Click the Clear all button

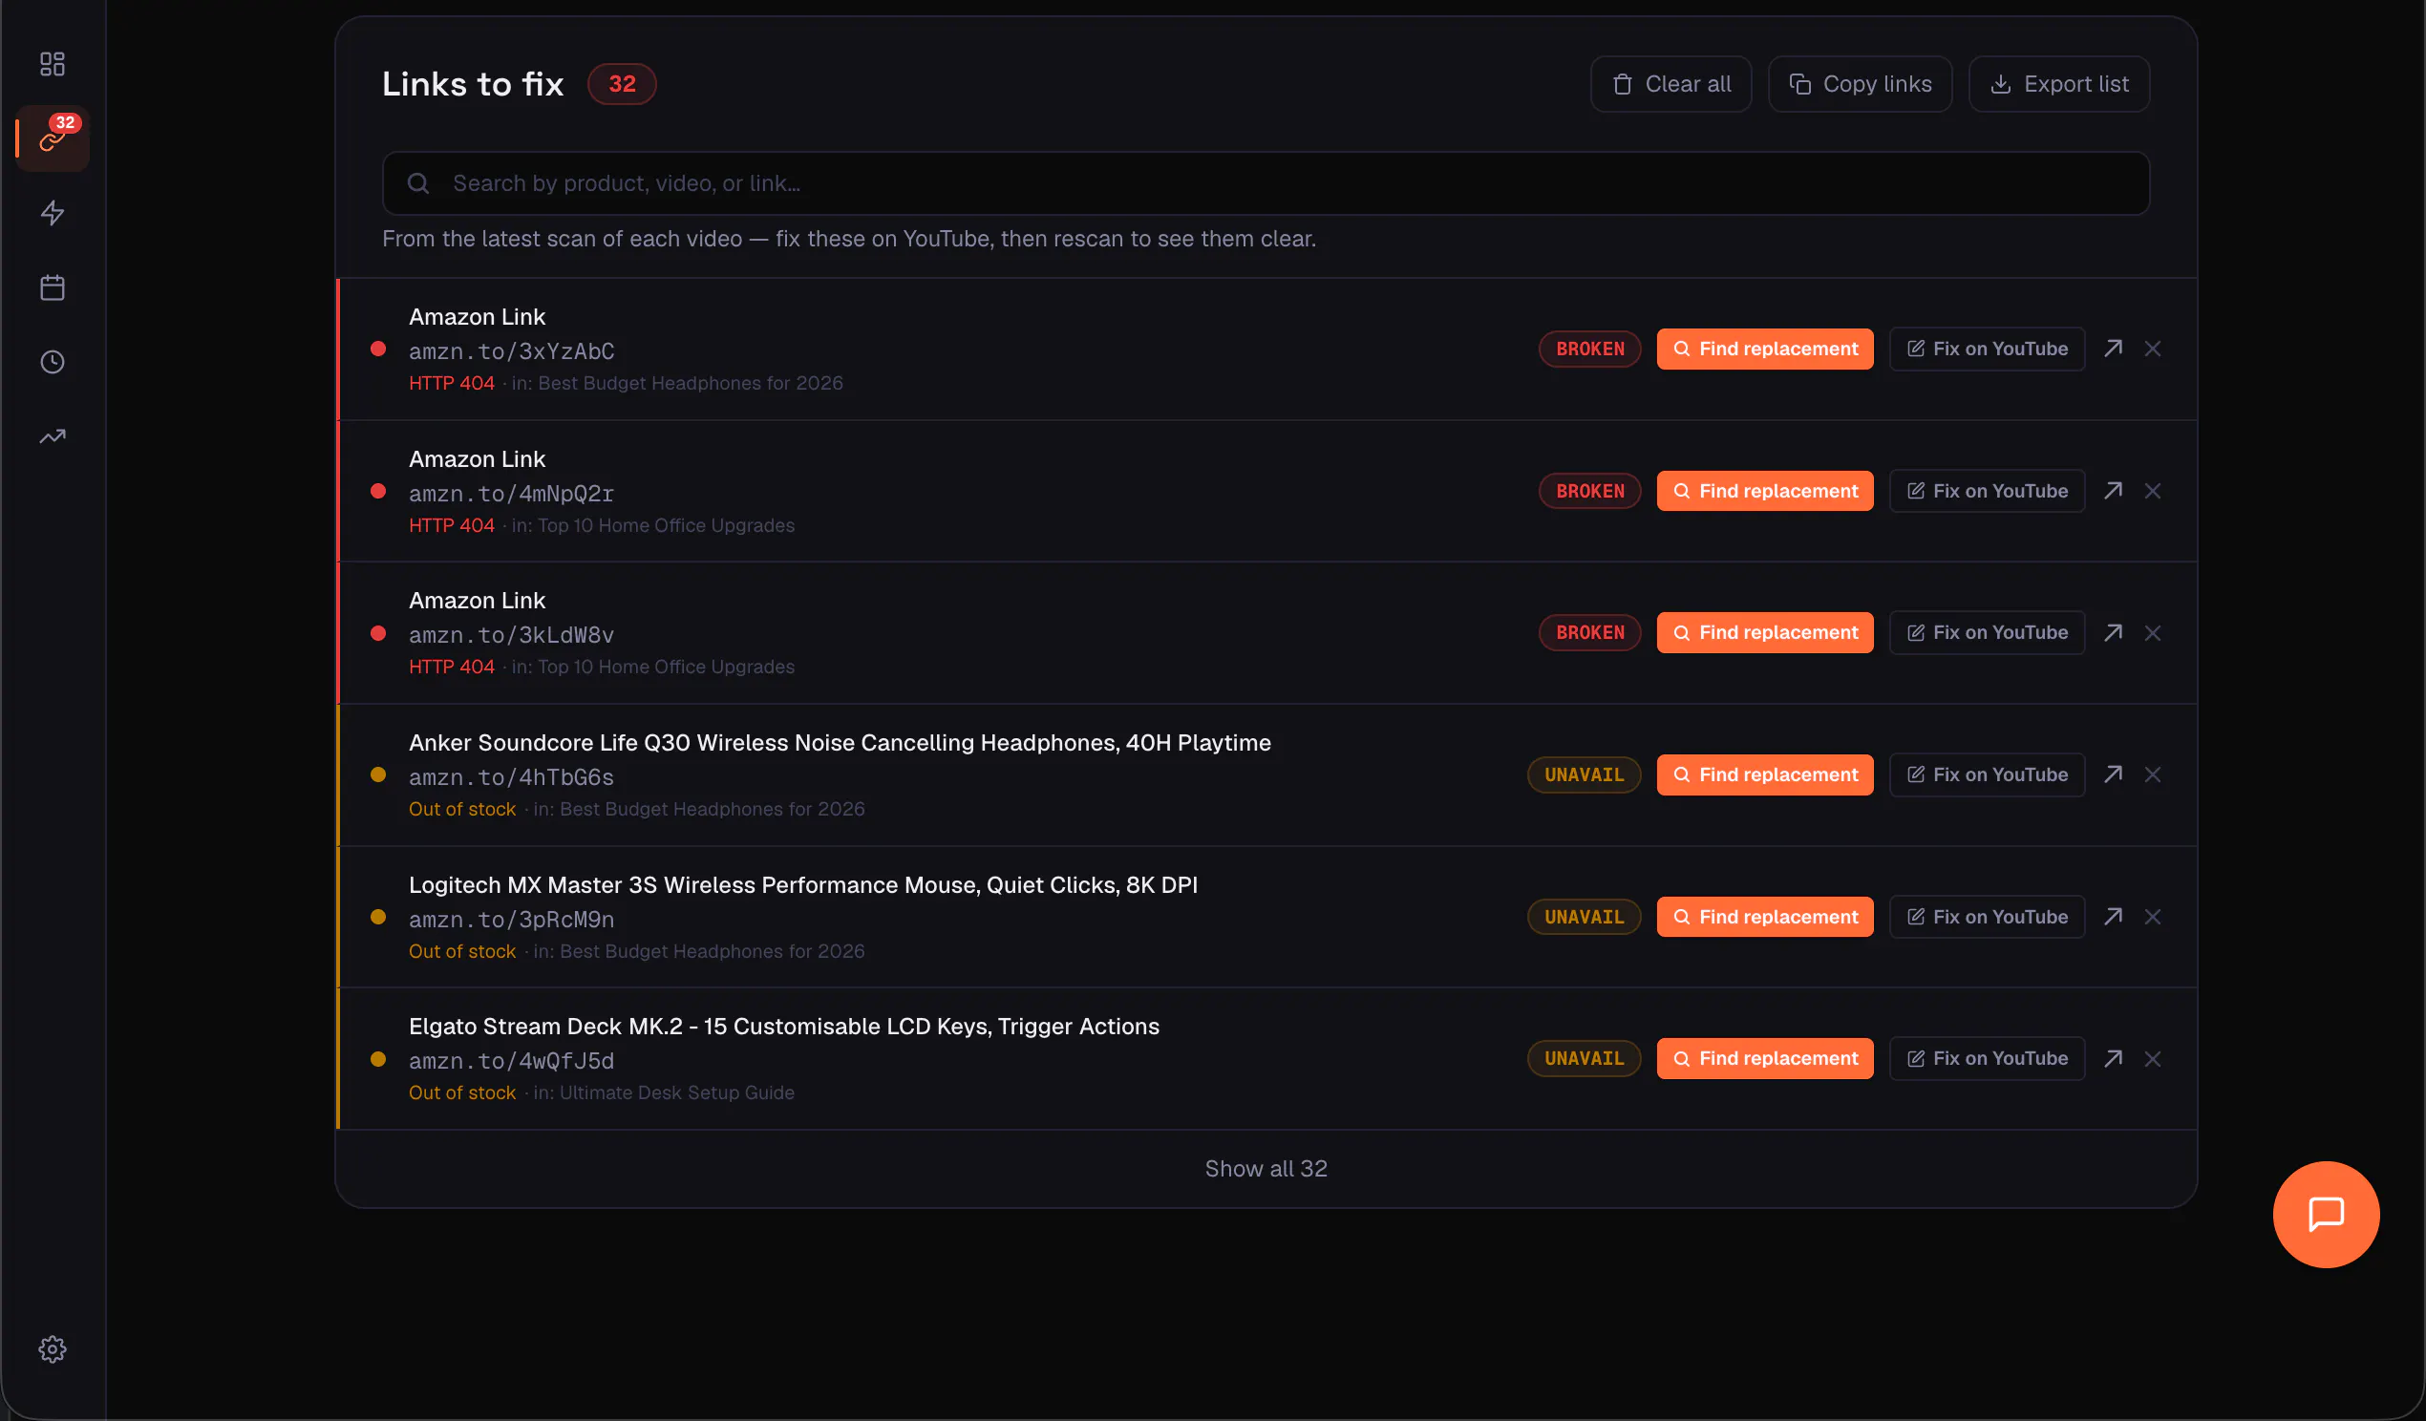point(1671,84)
